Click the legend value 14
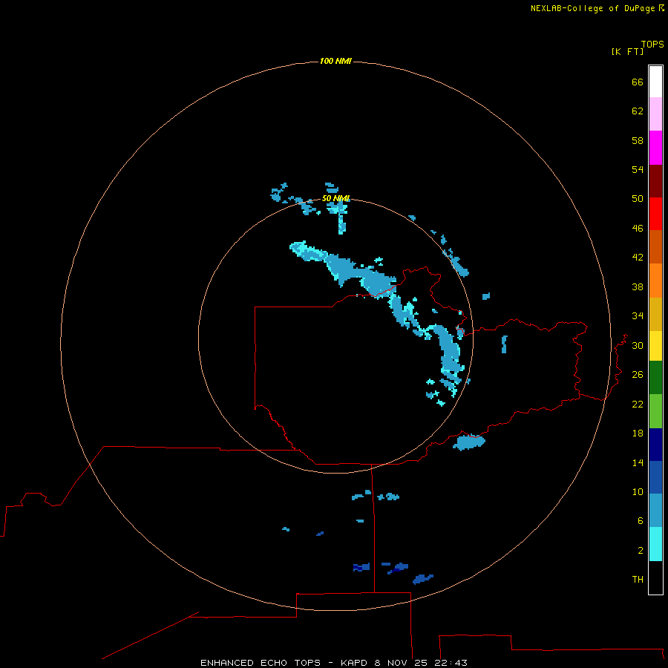668x668 pixels. click(x=638, y=463)
